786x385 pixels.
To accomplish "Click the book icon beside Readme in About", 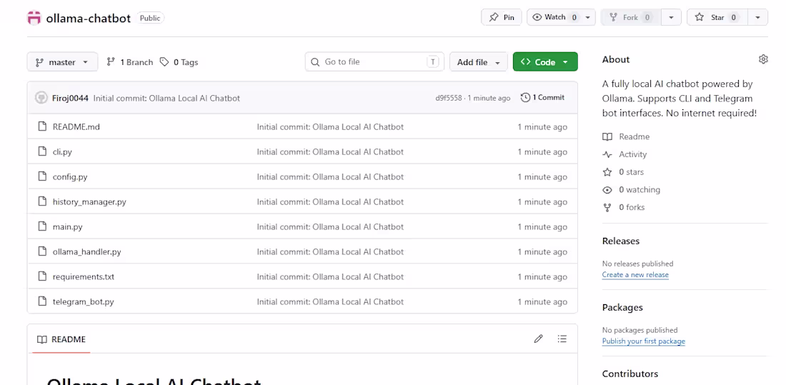I will [x=607, y=137].
